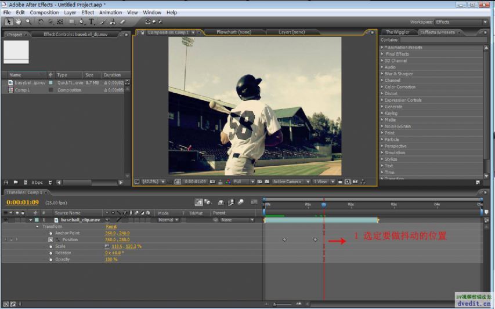The width and height of the screenshot is (495, 309).
Task: Toggle Live Update button in Timeline
Action: click(x=198, y=202)
